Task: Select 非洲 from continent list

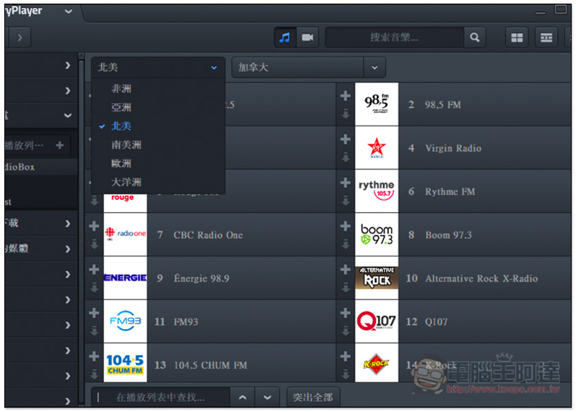Action: (121, 88)
